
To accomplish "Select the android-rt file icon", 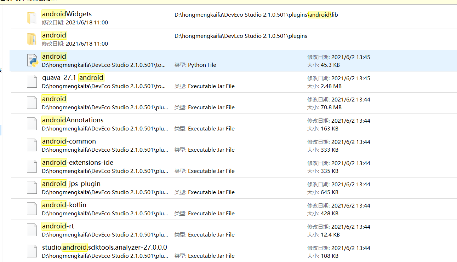I will tap(32, 230).
